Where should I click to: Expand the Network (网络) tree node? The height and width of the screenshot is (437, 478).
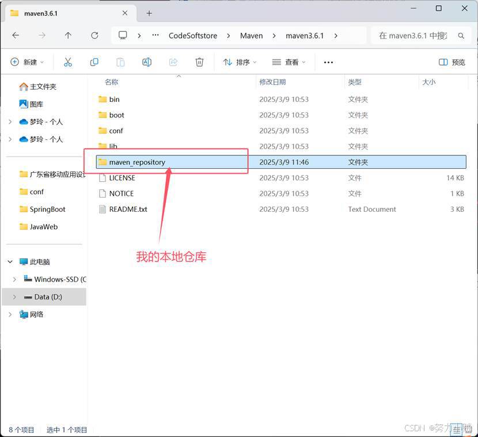[10, 314]
